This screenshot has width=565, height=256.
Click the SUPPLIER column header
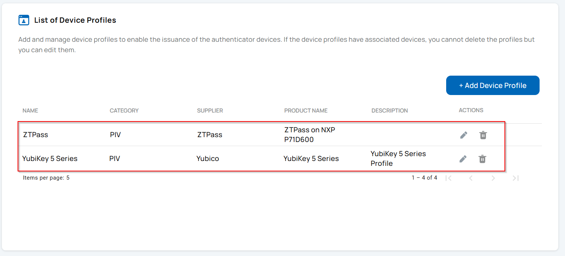210,110
